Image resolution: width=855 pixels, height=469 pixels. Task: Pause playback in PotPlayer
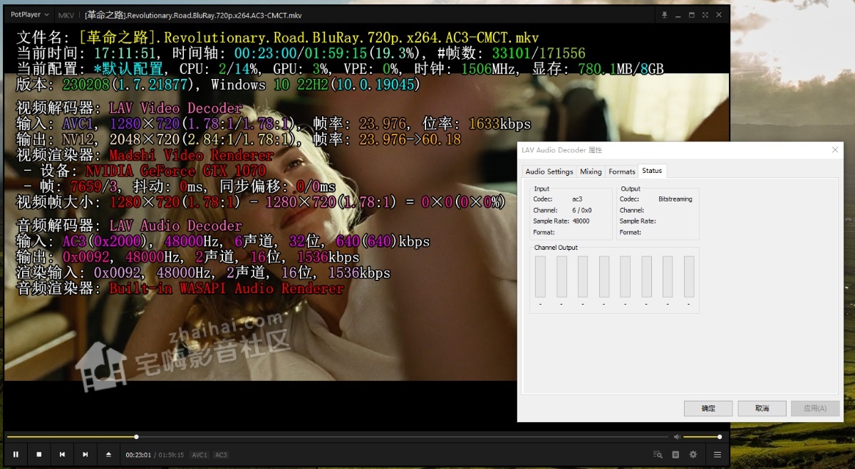pos(16,454)
